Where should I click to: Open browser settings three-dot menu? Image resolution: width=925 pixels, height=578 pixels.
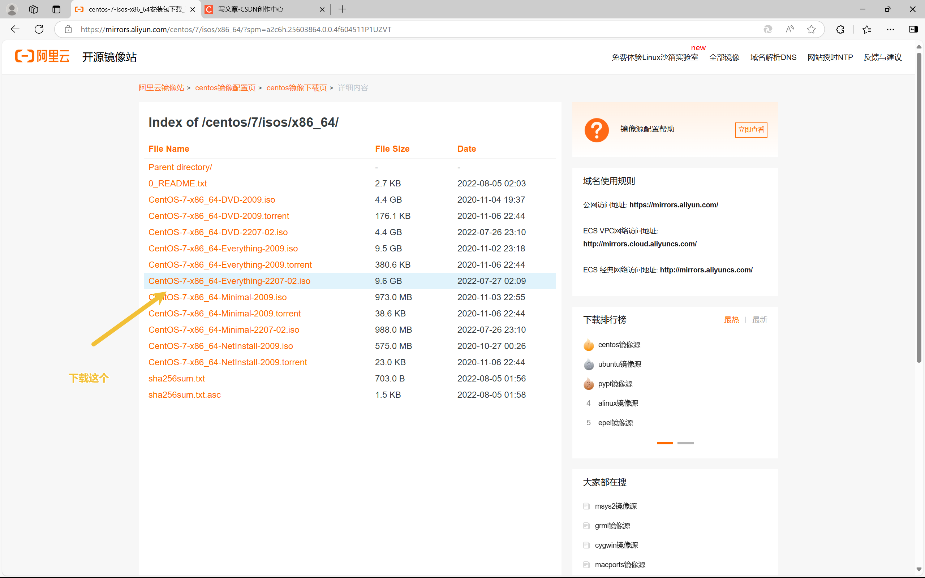tap(890, 29)
